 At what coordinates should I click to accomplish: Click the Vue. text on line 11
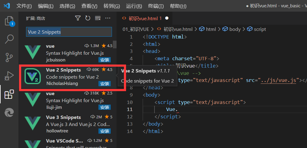click(172, 109)
